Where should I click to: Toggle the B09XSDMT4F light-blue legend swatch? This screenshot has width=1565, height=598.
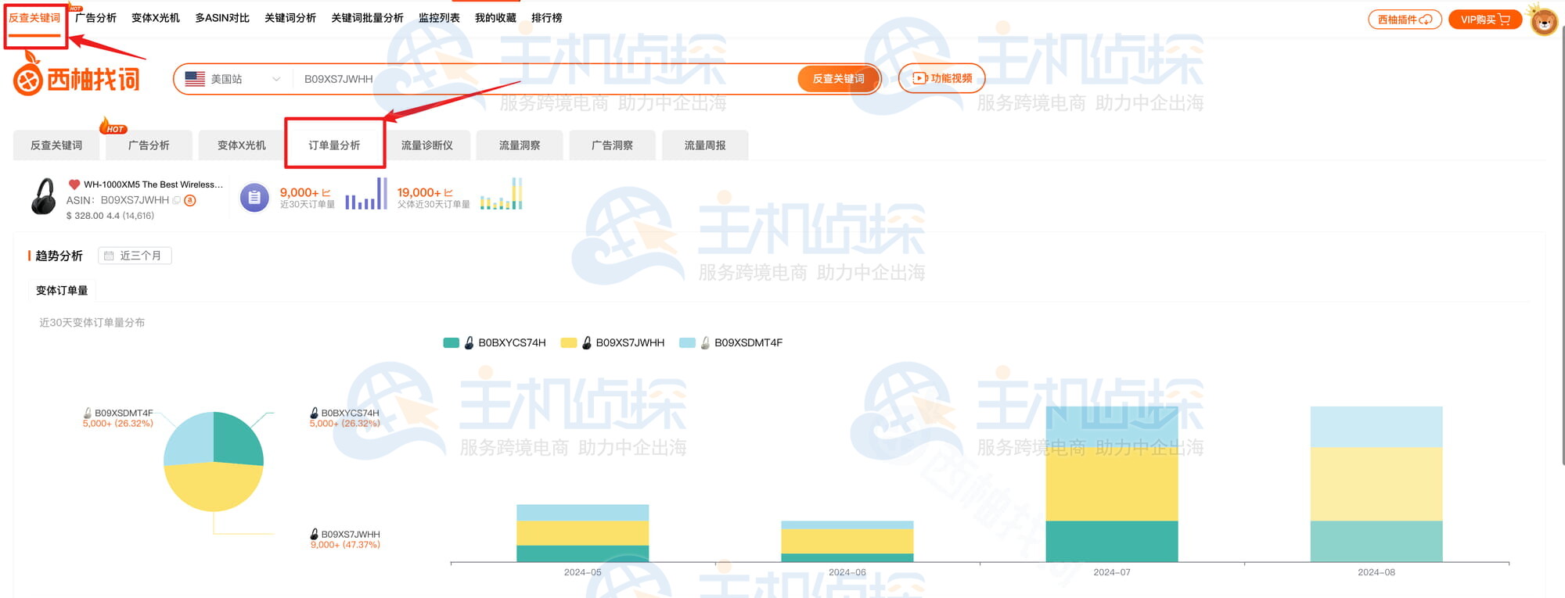tap(687, 342)
